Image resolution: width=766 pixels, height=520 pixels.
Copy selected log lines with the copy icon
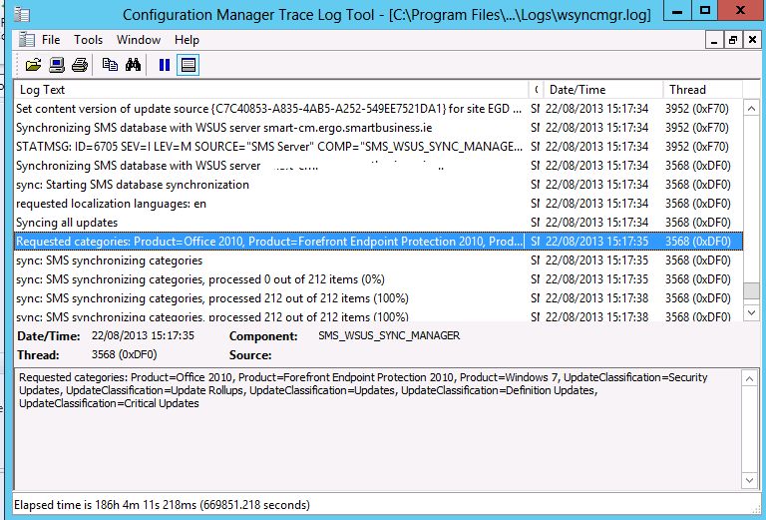click(110, 65)
